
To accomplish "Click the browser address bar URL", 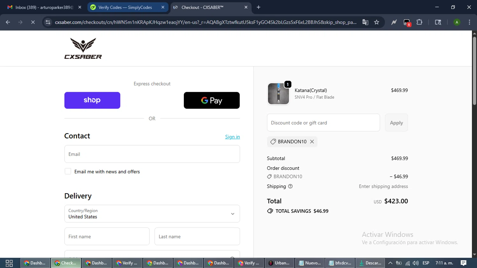I will [x=205, y=22].
